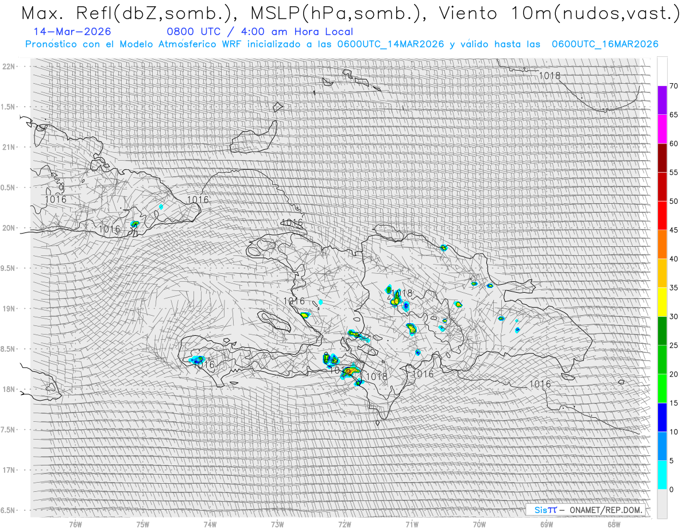Click the '74W' longitude label
The image size is (689, 532).
(x=210, y=525)
